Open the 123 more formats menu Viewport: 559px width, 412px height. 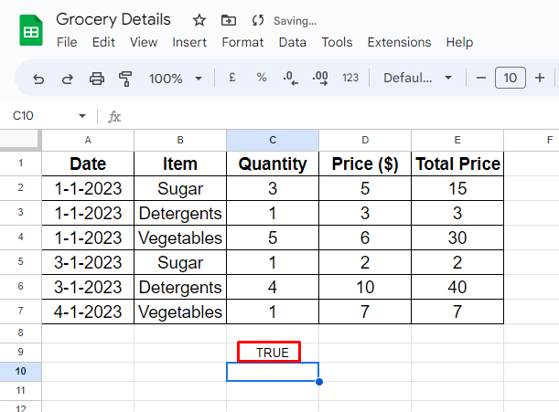point(349,78)
